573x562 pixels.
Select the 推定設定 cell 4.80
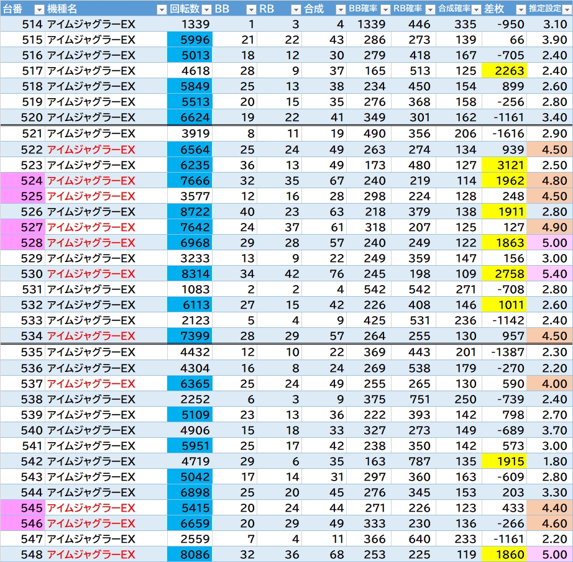549,180
